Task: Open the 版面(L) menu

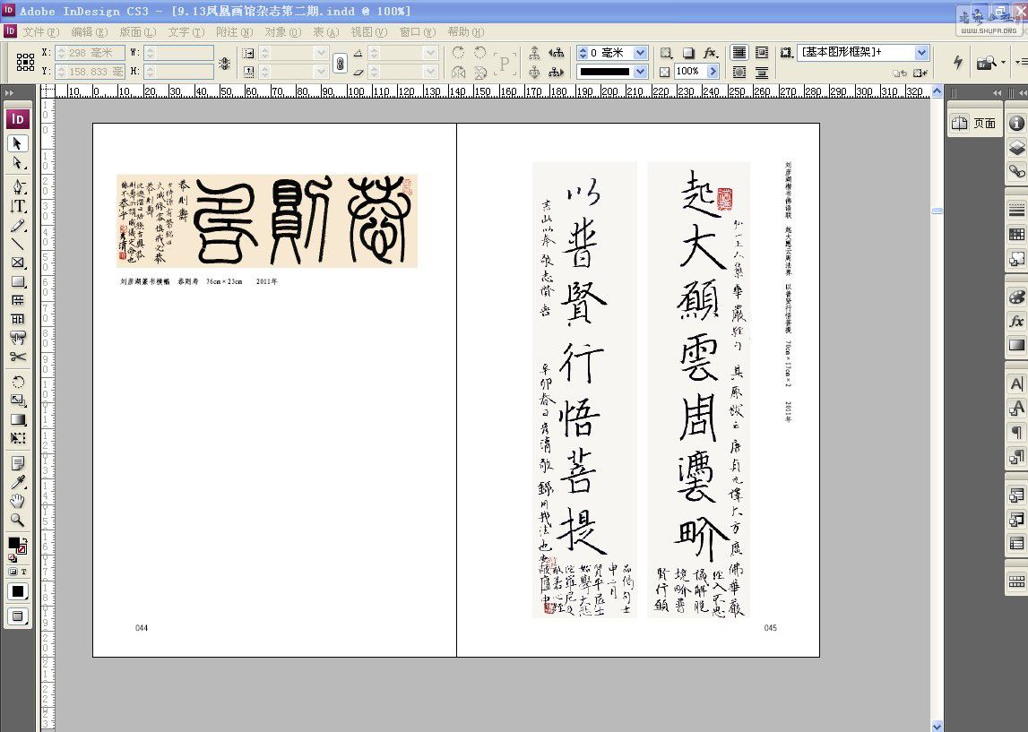Action: [138, 31]
